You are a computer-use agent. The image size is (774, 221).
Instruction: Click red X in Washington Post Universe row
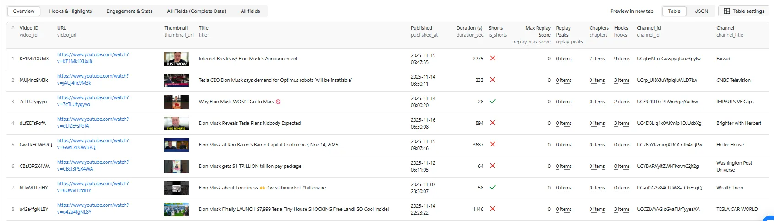[493, 166]
